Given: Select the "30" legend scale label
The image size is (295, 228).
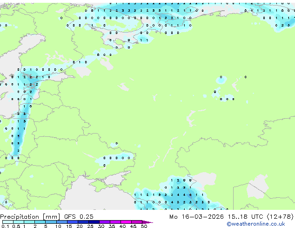Looking at the screenshot, I should click(101, 226).
